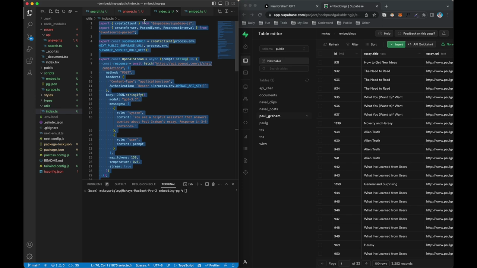The image size is (477, 268).
Task: Open Supabase Storage icon in sidebar
Action: [245, 111]
